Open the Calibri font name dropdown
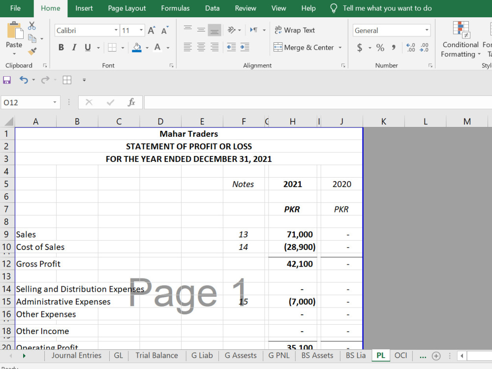The width and height of the screenshot is (492, 369). [115, 30]
